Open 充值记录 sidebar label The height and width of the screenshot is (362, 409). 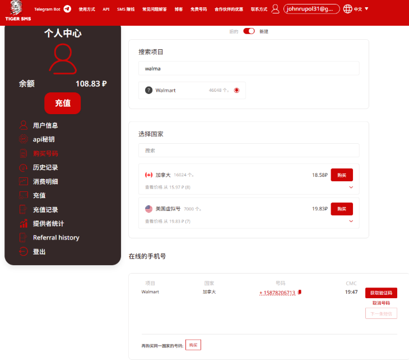[45, 210]
